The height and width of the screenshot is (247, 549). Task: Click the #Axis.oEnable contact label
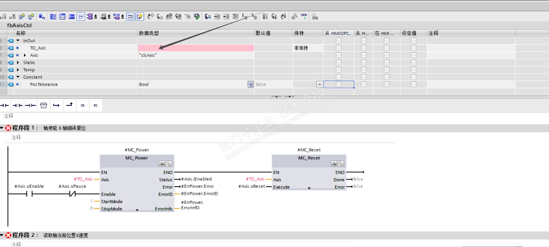point(29,186)
